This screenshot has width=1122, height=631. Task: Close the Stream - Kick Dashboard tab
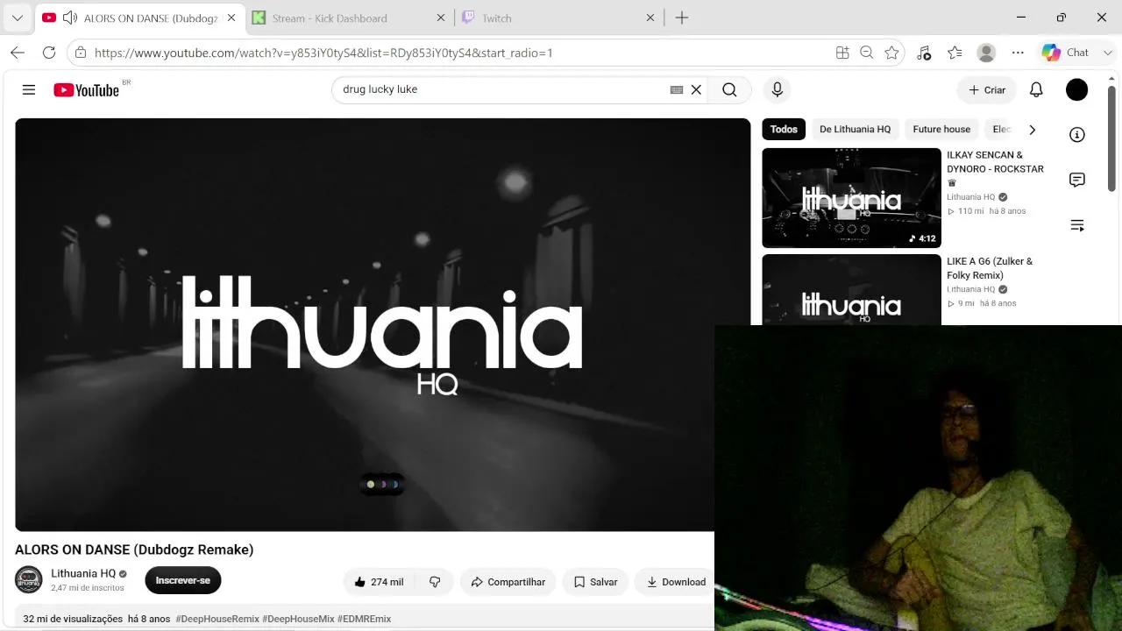[x=440, y=18]
